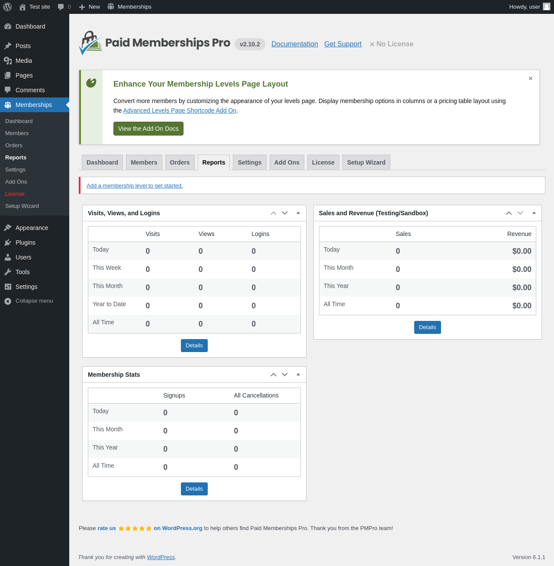Open Tools in the sidebar

click(x=35, y=272)
